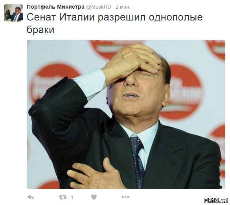Image resolution: width=230 pixels, height=205 pixels.
Task: Click the large red logo behind man's ear
Action: tap(184, 92)
